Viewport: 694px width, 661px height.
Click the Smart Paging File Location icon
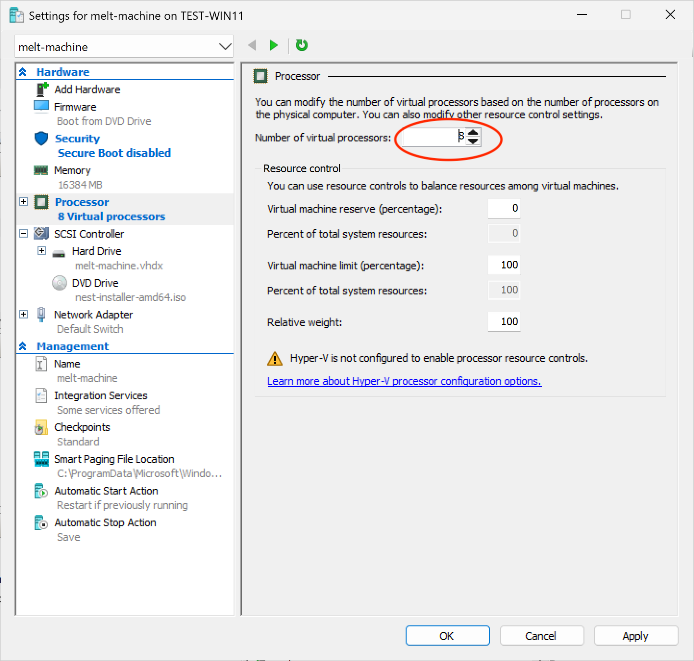click(x=41, y=459)
